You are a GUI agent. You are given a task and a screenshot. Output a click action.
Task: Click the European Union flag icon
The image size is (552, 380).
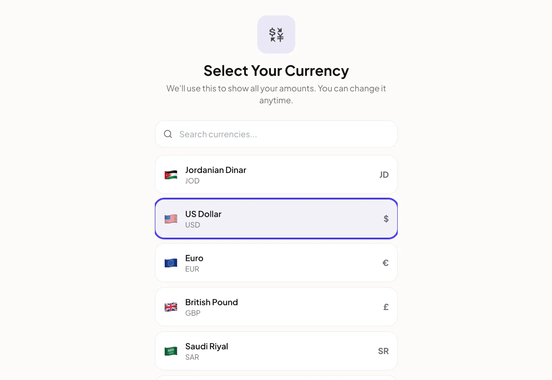coord(171,263)
